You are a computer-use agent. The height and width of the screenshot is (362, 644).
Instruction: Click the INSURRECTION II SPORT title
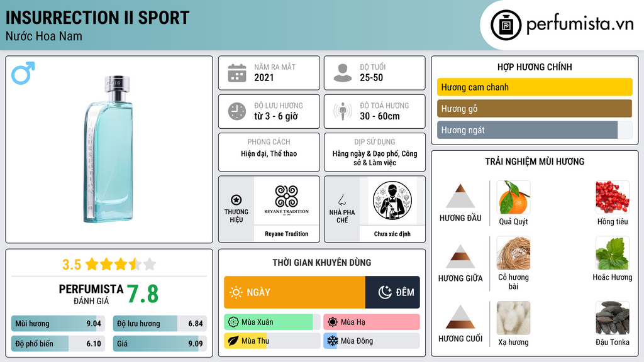point(97,18)
